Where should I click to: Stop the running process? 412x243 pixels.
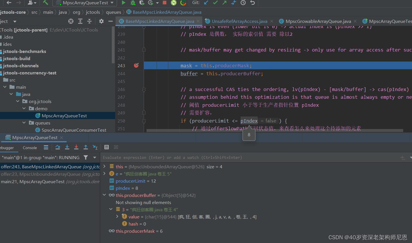[165, 3]
